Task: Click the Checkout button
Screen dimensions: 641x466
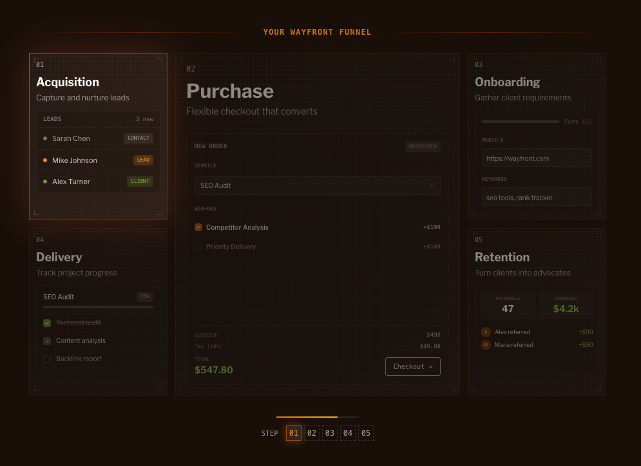Action: tap(412, 366)
